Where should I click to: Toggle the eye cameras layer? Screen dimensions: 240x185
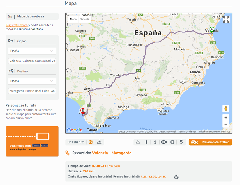coord(164,142)
